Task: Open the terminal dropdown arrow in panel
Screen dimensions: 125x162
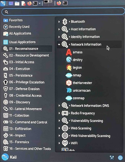Action: 40,3
